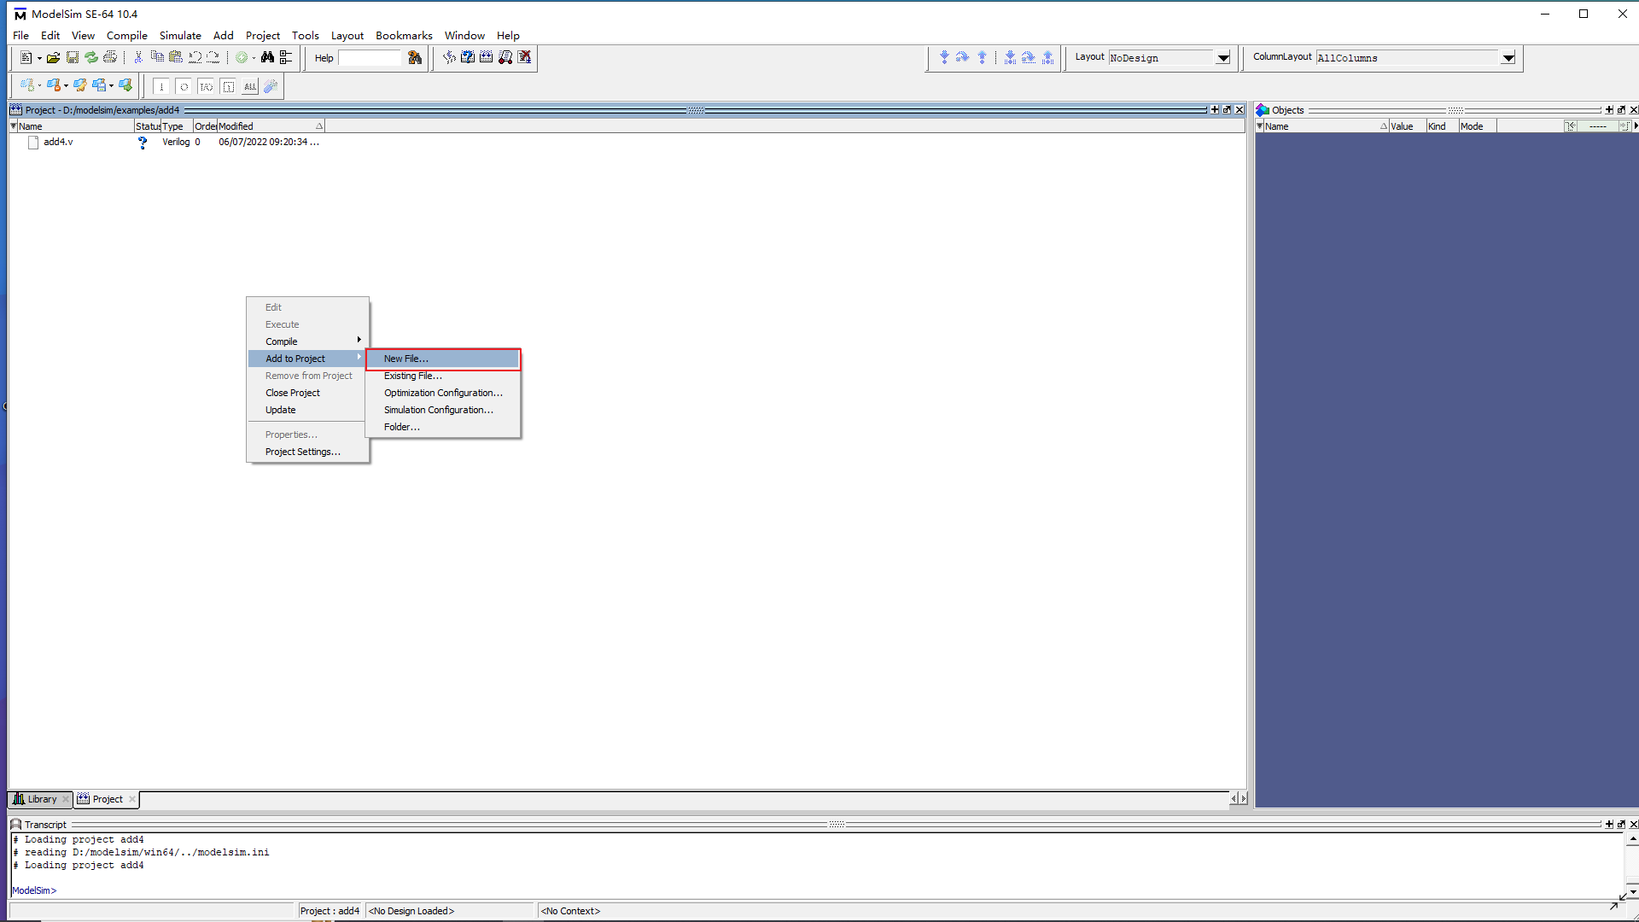The width and height of the screenshot is (1639, 922).
Task: Click the Print toolbar icon
Action: point(110,57)
